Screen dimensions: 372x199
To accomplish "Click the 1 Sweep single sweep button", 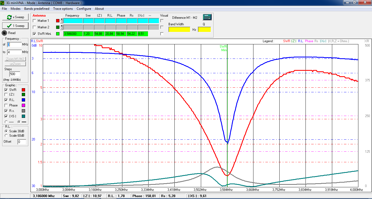I will point(15,26).
